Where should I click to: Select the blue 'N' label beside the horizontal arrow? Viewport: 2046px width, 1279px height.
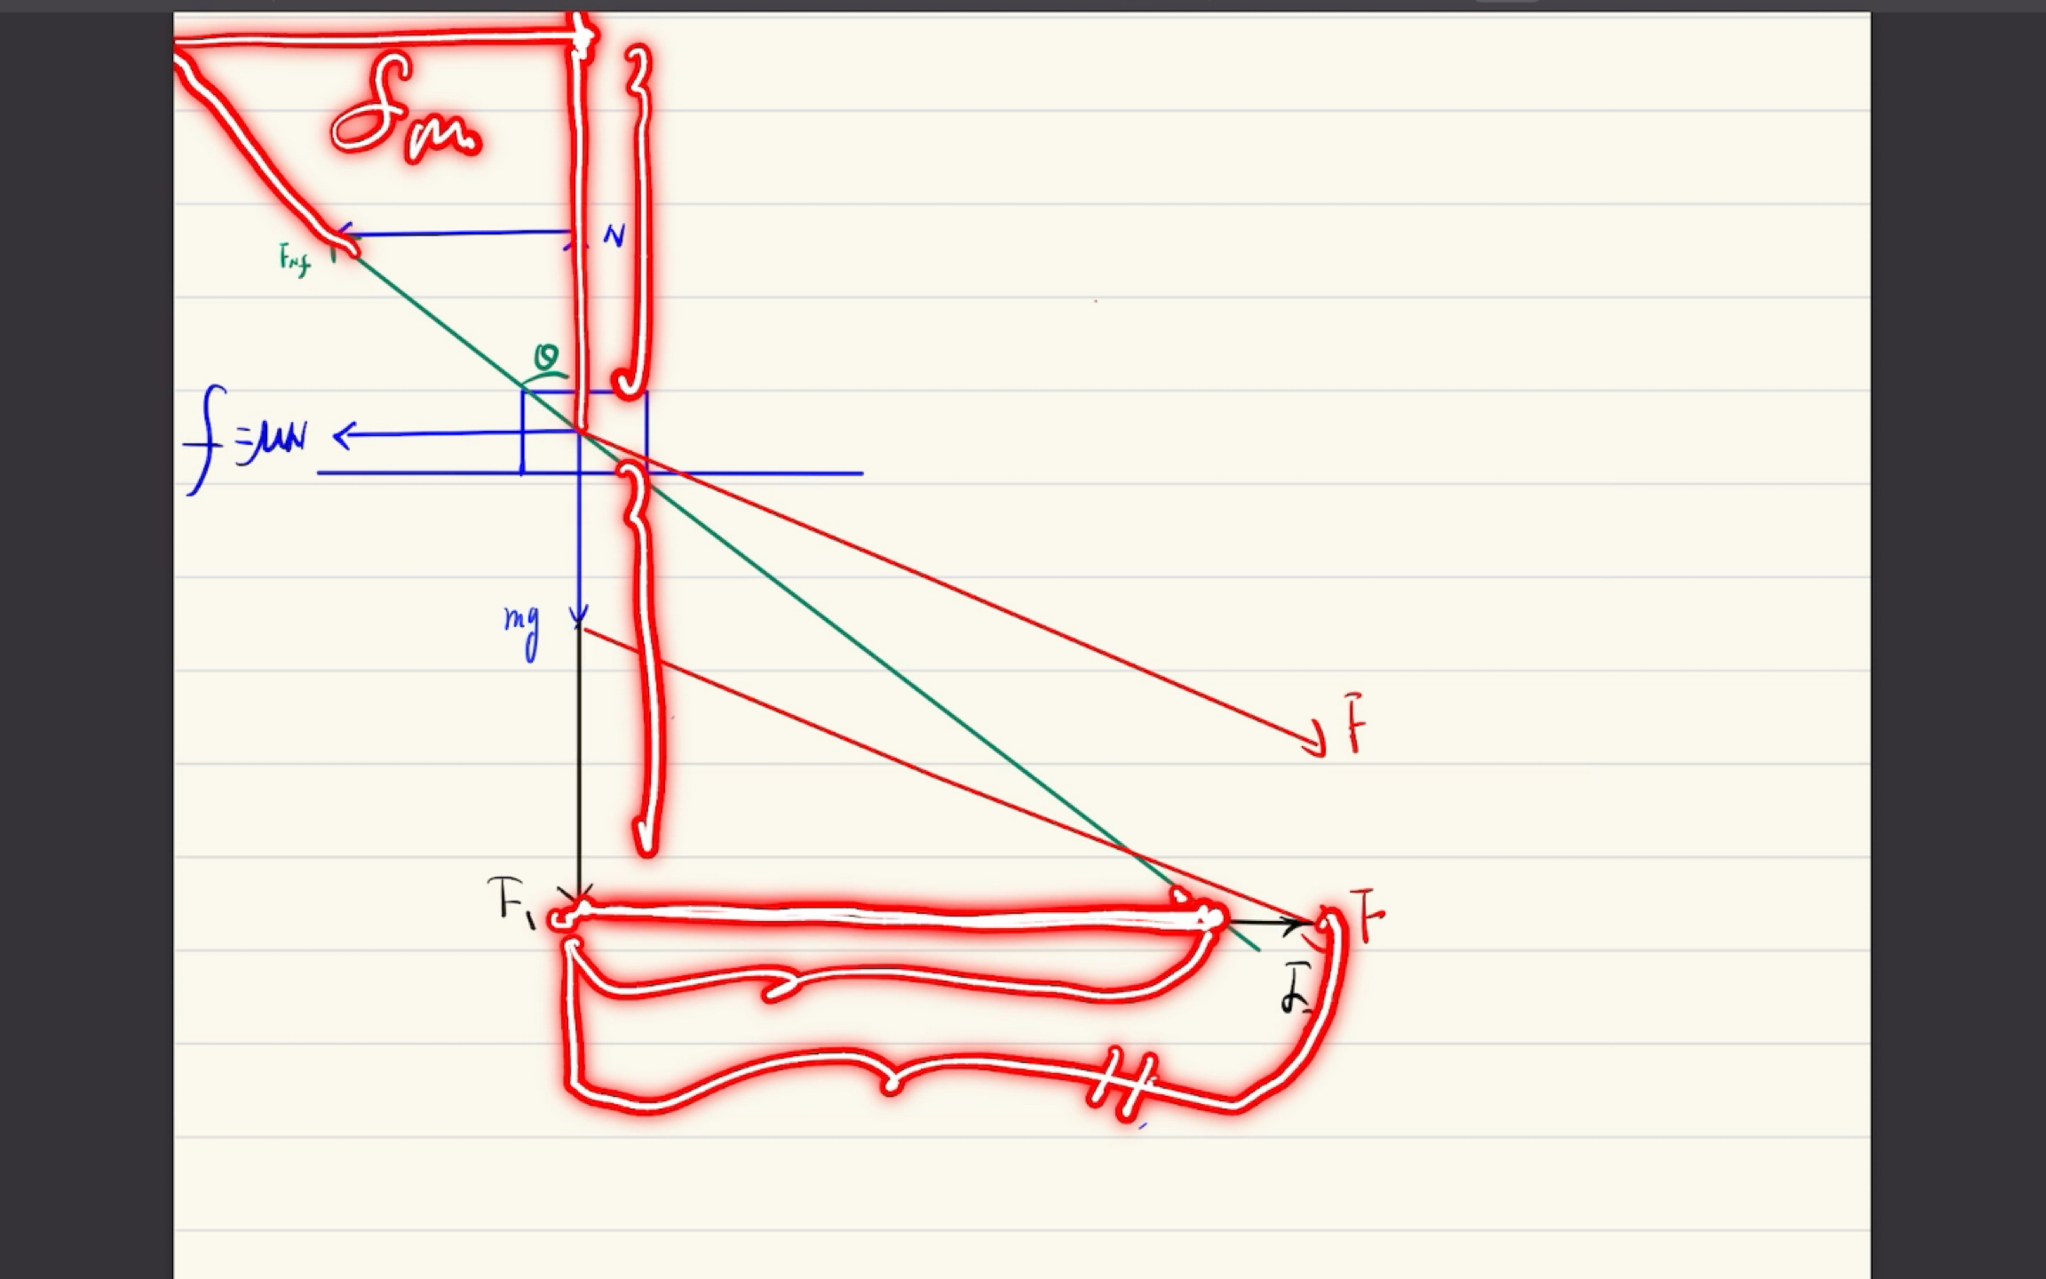[x=615, y=235]
